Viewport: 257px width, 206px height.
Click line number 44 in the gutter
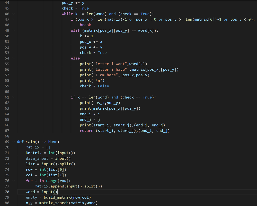click(7, 3)
